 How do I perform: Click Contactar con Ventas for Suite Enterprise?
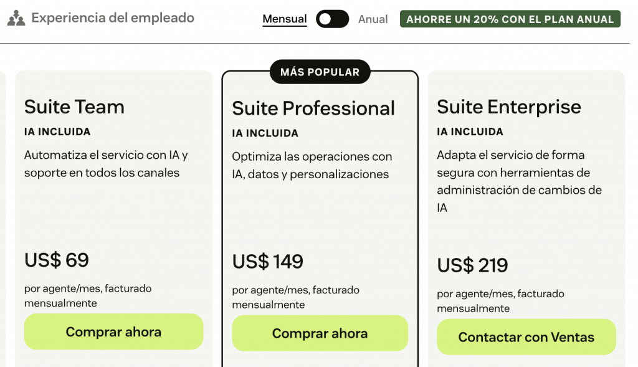(x=526, y=337)
